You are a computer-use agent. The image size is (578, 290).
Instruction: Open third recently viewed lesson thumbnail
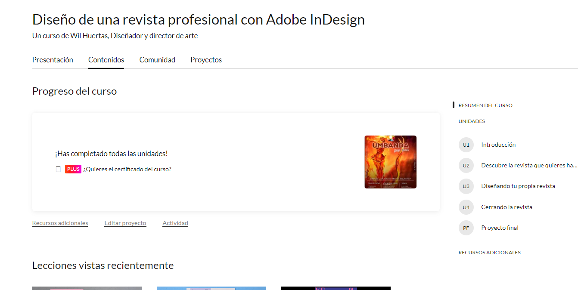pos(336,288)
